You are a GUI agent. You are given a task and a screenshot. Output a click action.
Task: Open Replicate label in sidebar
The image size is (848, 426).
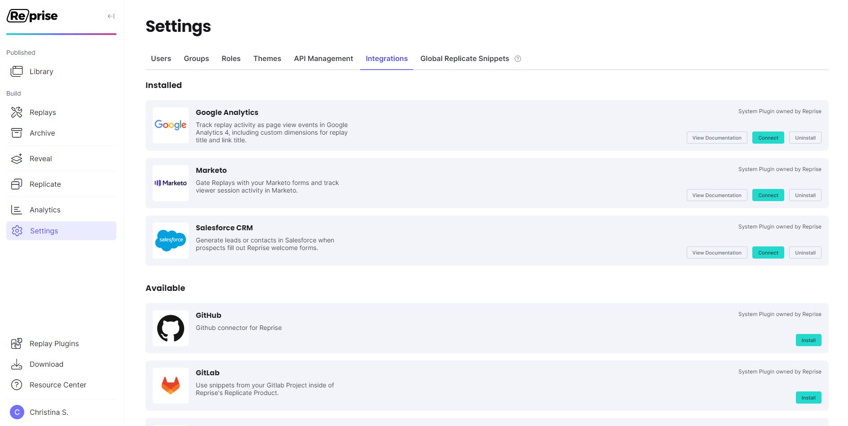(x=45, y=184)
